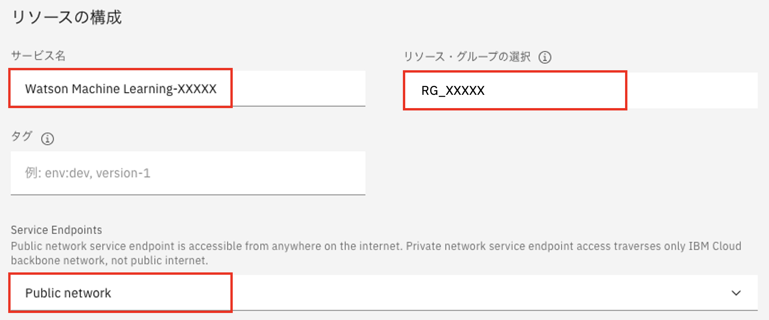Click the Service Endpoints label

coord(56,230)
